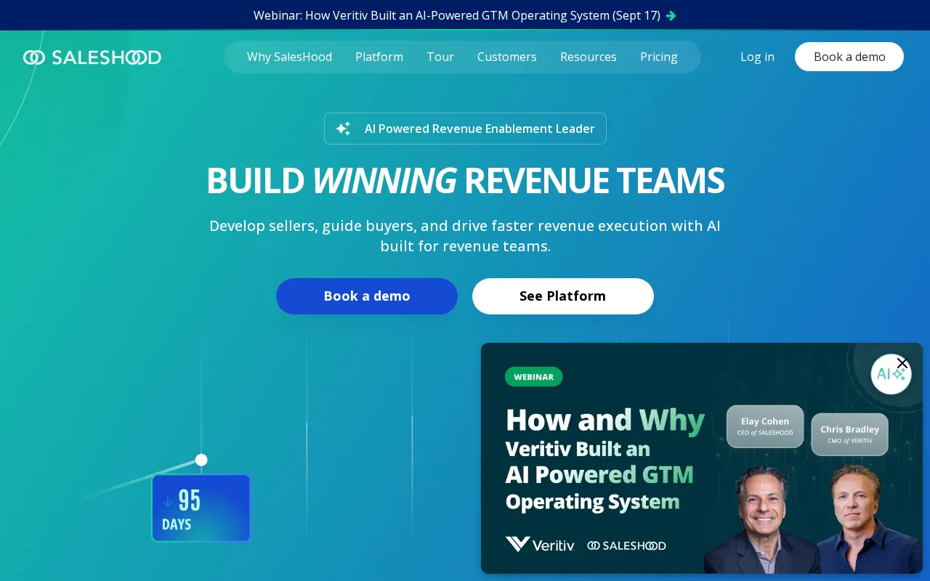
Task: Click the white data point on the chart
Action: point(201,460)
